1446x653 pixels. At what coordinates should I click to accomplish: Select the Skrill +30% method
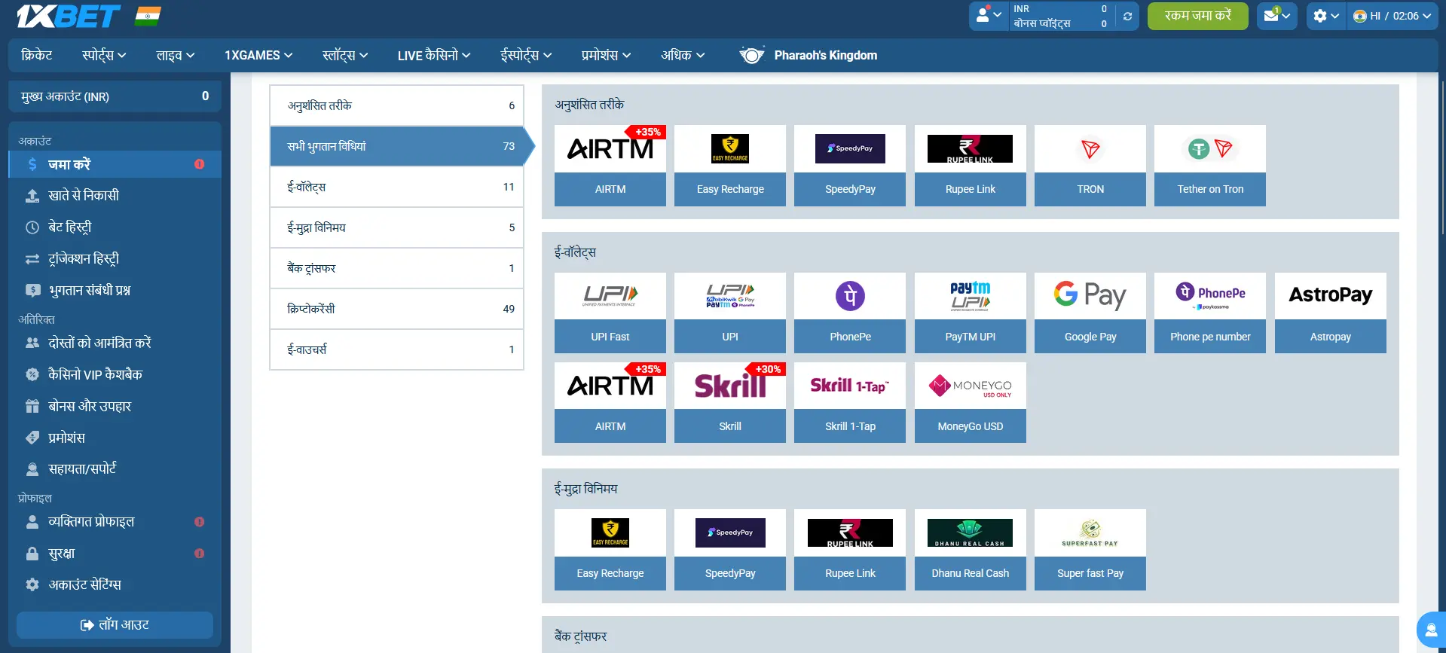point(730,402)
